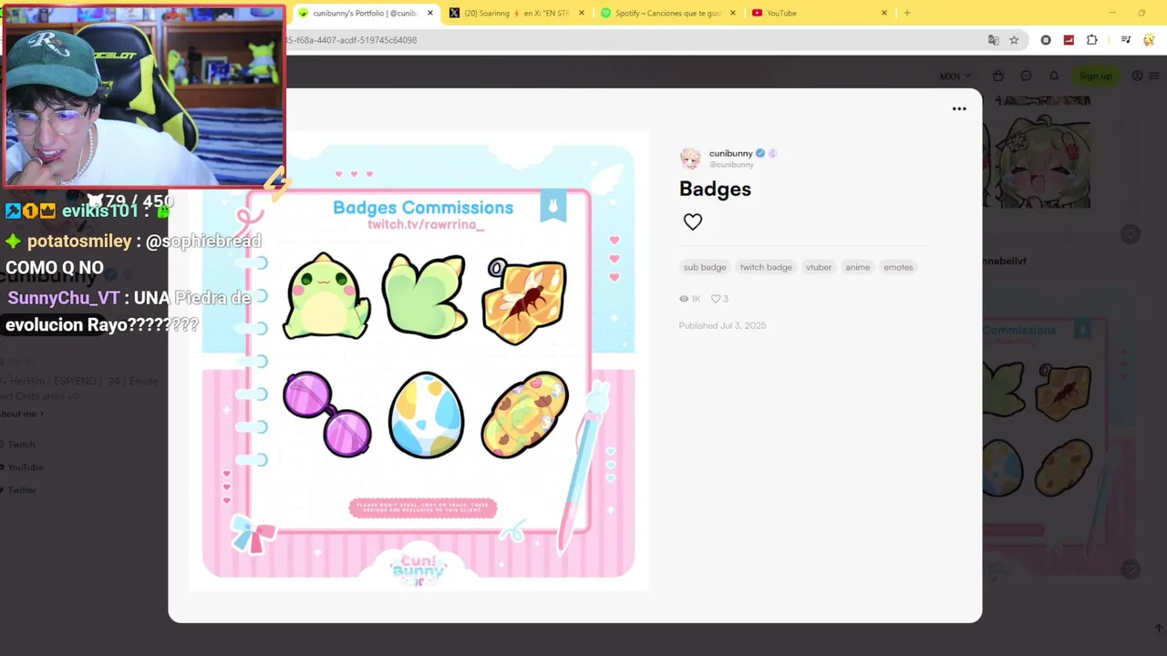
Task: Select the emotes tag
Action: [x=898, y=267]
